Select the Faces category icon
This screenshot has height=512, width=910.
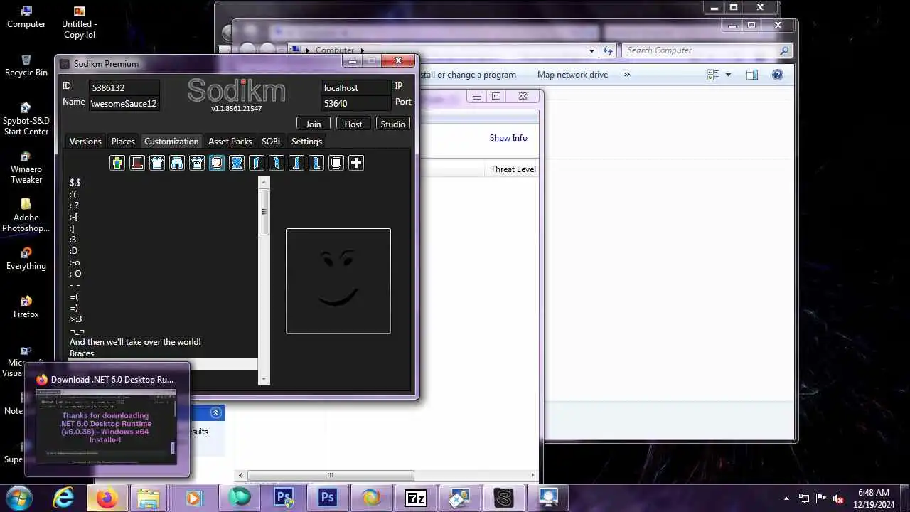tap(217, 163)
